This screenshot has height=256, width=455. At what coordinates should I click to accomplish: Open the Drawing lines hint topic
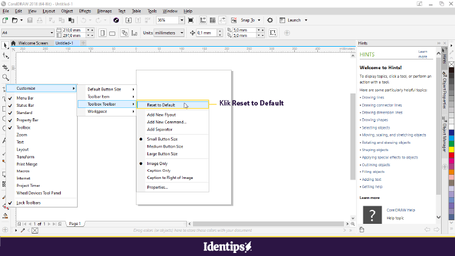tap(372, 97)
